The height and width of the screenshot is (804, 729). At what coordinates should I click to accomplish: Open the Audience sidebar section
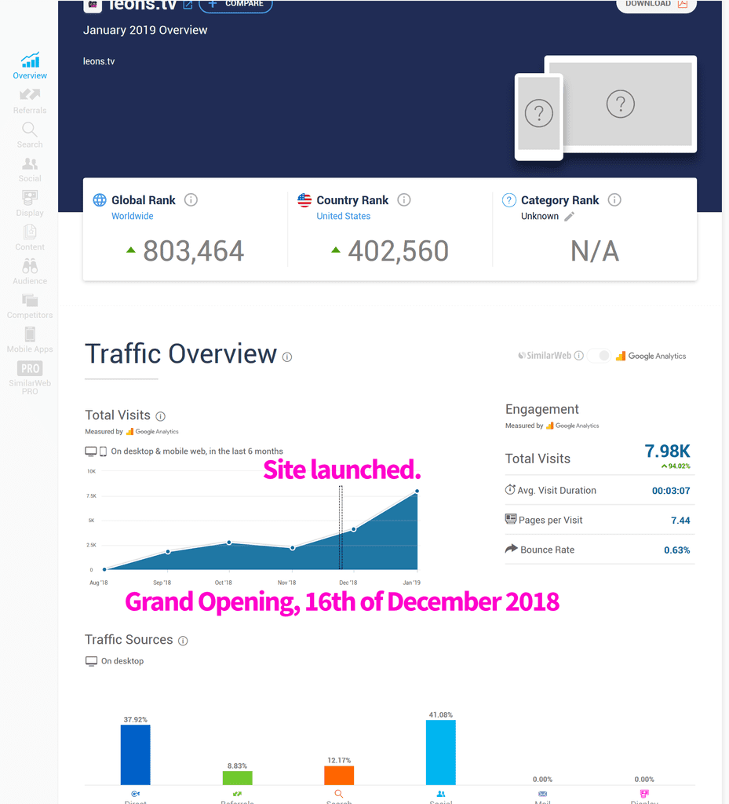(x=30, y=271)
